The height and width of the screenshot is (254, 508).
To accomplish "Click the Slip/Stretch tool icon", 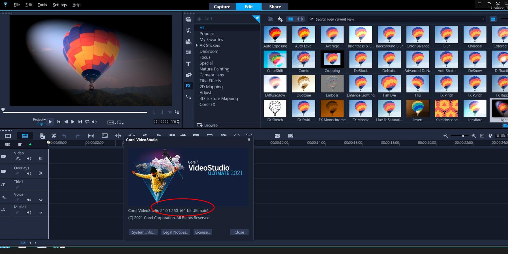I will pos(91,136).
